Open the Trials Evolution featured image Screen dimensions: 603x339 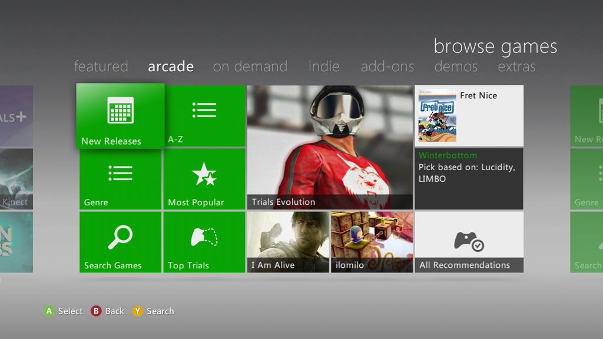pyautogui.click(x=330, y=147)
